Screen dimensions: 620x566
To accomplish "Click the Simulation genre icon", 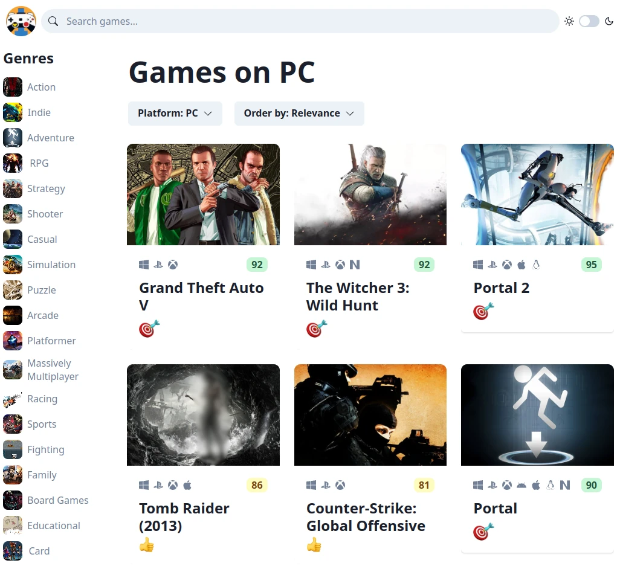I will pyautogui.click(x=13, y=265).
